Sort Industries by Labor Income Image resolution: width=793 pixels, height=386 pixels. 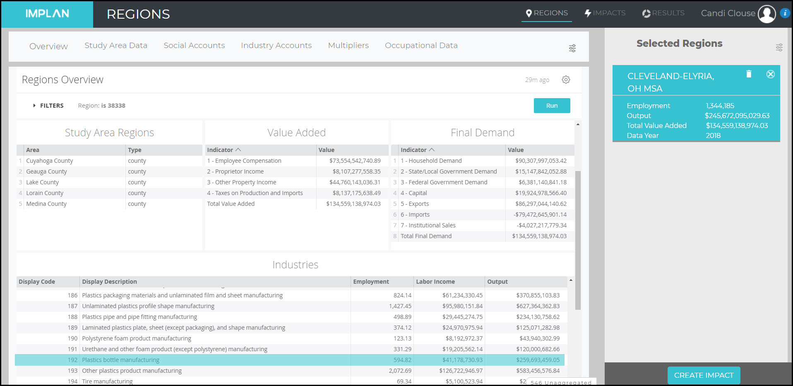pyautogui.click(x=449, y=282)
